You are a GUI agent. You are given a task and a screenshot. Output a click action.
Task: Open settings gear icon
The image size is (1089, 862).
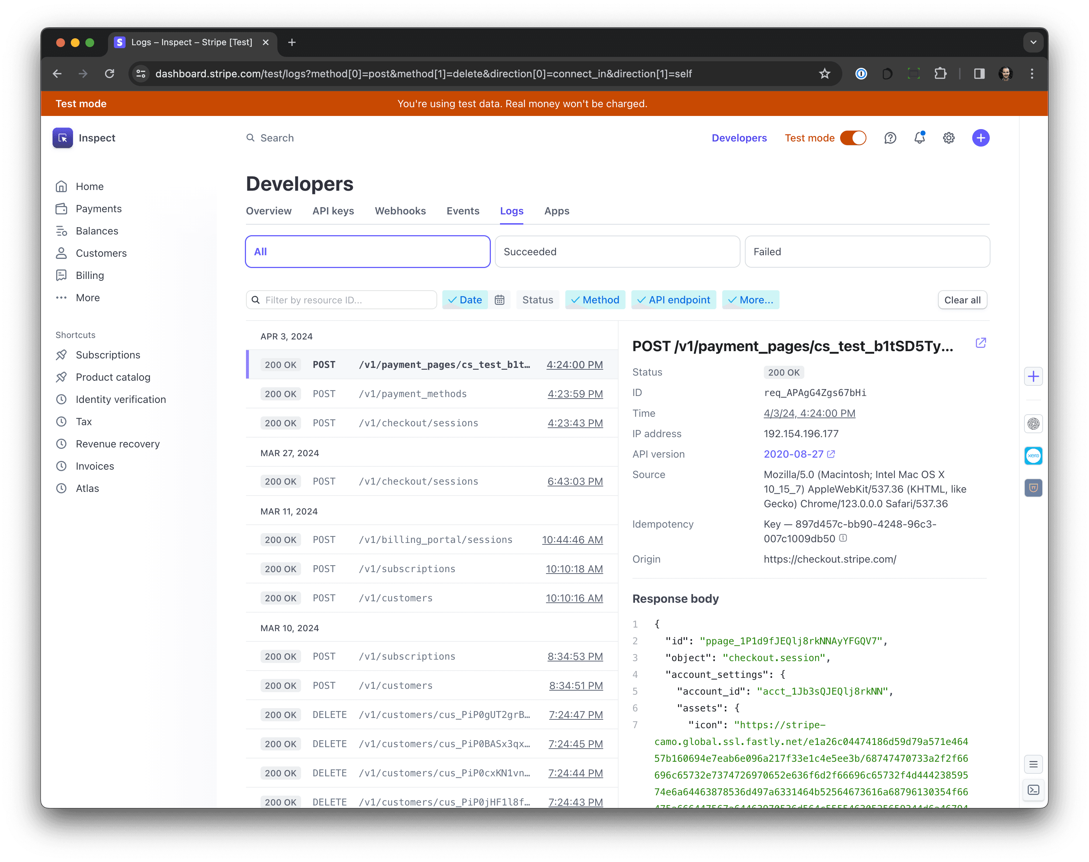948,138
